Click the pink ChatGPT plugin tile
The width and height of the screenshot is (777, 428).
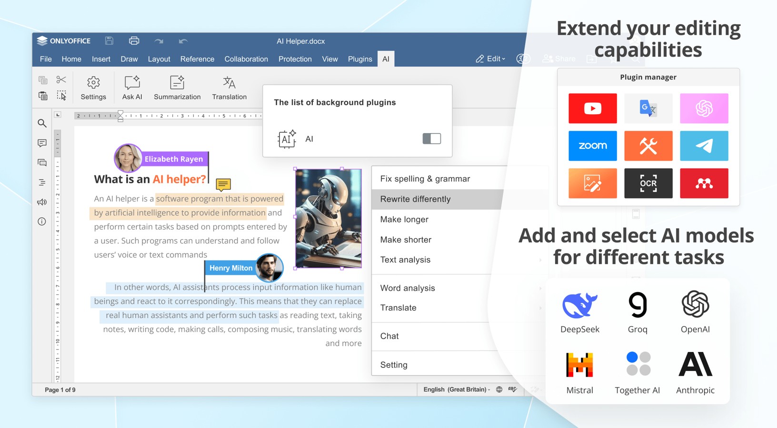(x=704, y=108)
